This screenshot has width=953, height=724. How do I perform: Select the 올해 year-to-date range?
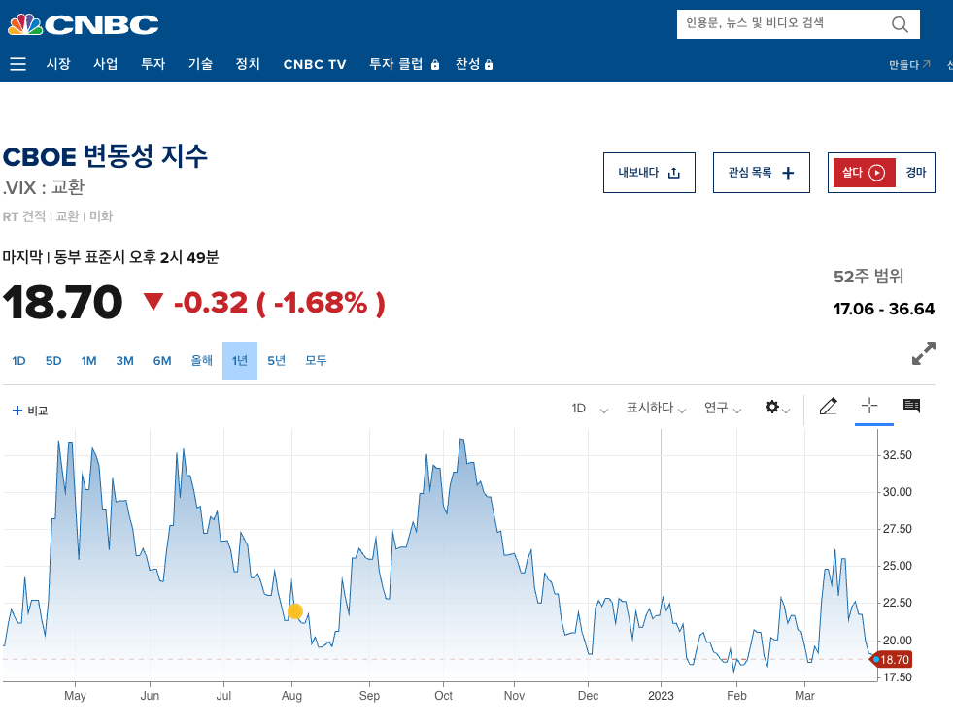point(202,361)
